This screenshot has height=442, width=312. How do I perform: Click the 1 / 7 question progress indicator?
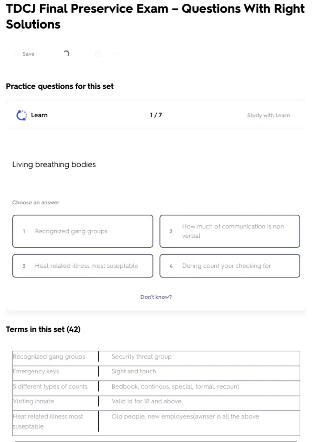[156, 115]
